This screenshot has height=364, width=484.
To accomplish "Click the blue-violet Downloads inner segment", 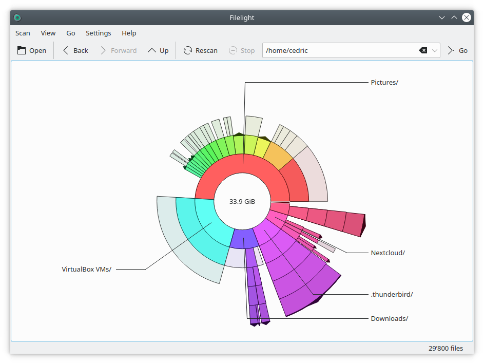I will (x=244, y=239).
